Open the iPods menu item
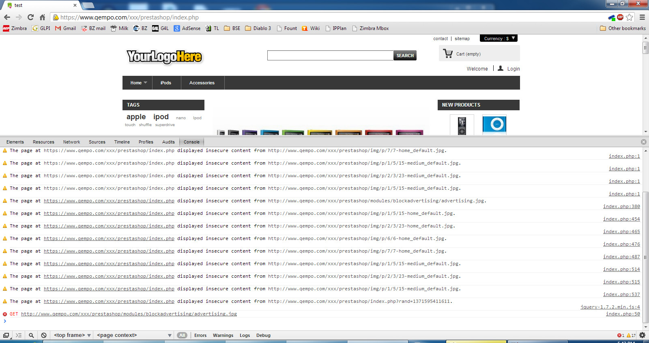 click(x=166, y=83)
